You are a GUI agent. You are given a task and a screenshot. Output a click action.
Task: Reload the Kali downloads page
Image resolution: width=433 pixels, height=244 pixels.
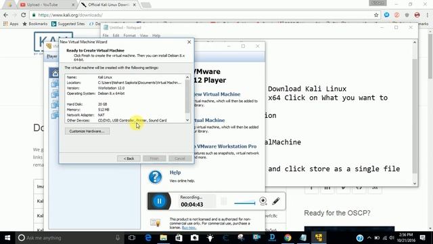point(24,15)
